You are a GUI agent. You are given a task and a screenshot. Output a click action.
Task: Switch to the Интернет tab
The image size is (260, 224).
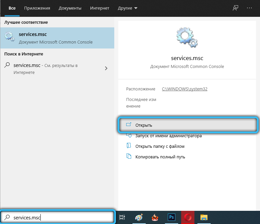pyautogui.click(x=100, y=8)
